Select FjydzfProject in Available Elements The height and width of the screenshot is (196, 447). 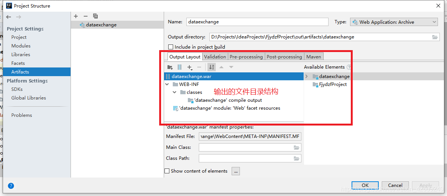point(330,84)
